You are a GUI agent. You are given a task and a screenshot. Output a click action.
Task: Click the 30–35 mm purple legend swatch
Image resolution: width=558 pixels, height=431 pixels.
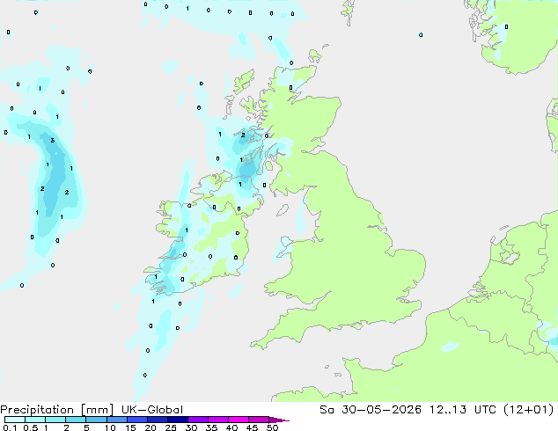[x=197, y=420]
